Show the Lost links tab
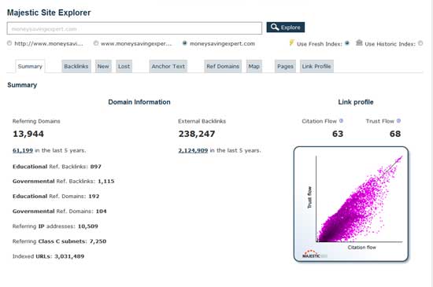 tap(124, 66)
